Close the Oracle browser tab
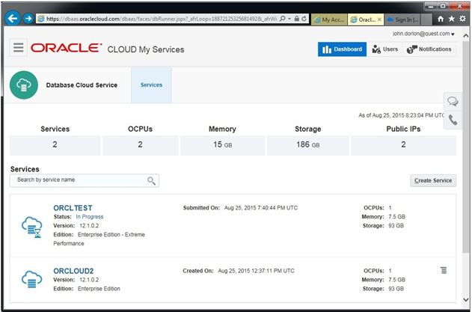 pyautogui.click(x=379, y=19)
